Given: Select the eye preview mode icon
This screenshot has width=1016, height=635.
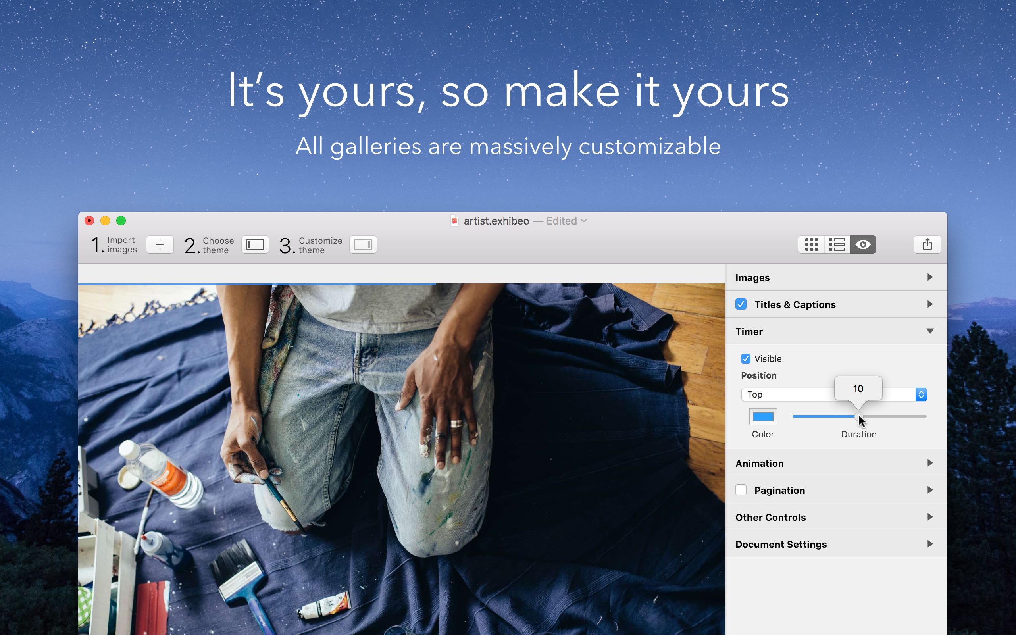Looking at the screenshot, I should (863, 244).
